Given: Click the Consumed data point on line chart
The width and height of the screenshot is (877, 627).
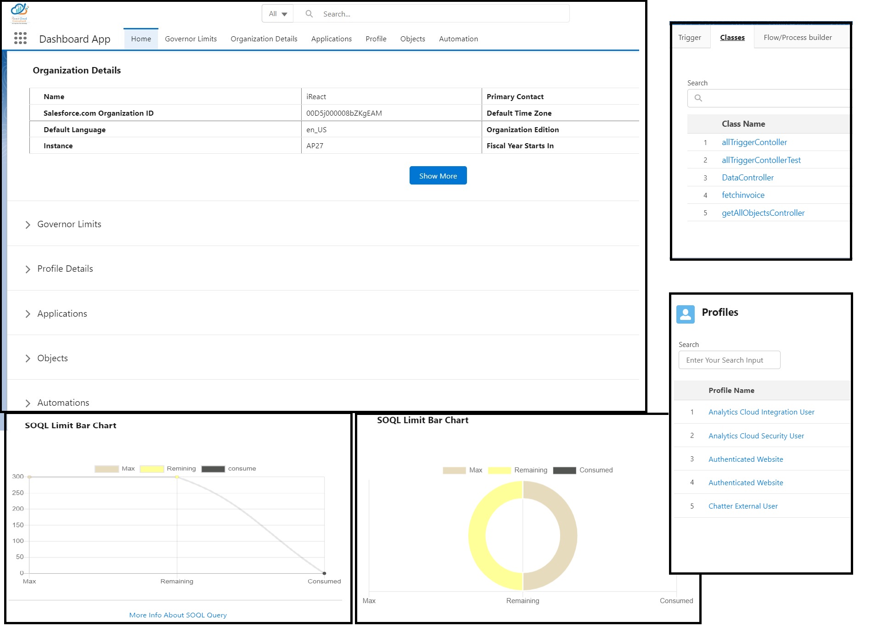Looking at the screenshot, I should point(324,573).
